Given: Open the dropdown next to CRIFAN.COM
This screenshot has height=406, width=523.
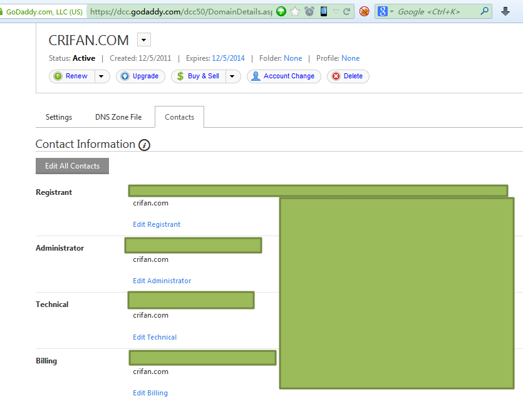Looking at the screenshot, I should pos(144,39).
